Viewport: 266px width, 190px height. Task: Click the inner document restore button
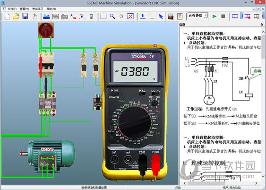point(258,9)
